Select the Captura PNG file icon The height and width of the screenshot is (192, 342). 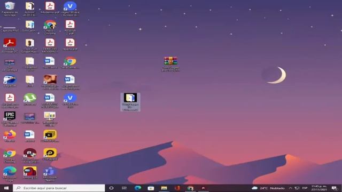(10, 28)
